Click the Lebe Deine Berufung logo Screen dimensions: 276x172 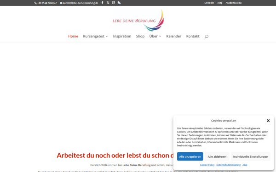point(138,20)
